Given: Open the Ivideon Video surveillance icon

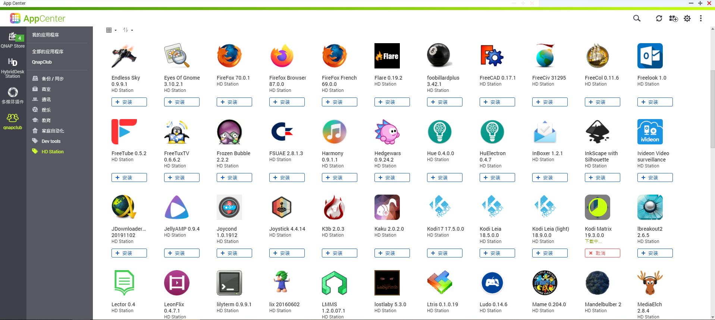Looking at the screenshot, I should (650, 132).
